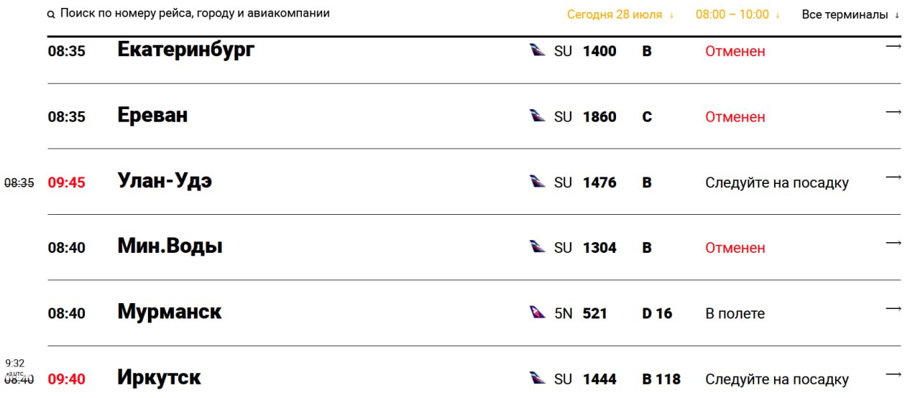
Task: Expand the 08:00 – 10:00 time range filter
Action: coord(737,14)
